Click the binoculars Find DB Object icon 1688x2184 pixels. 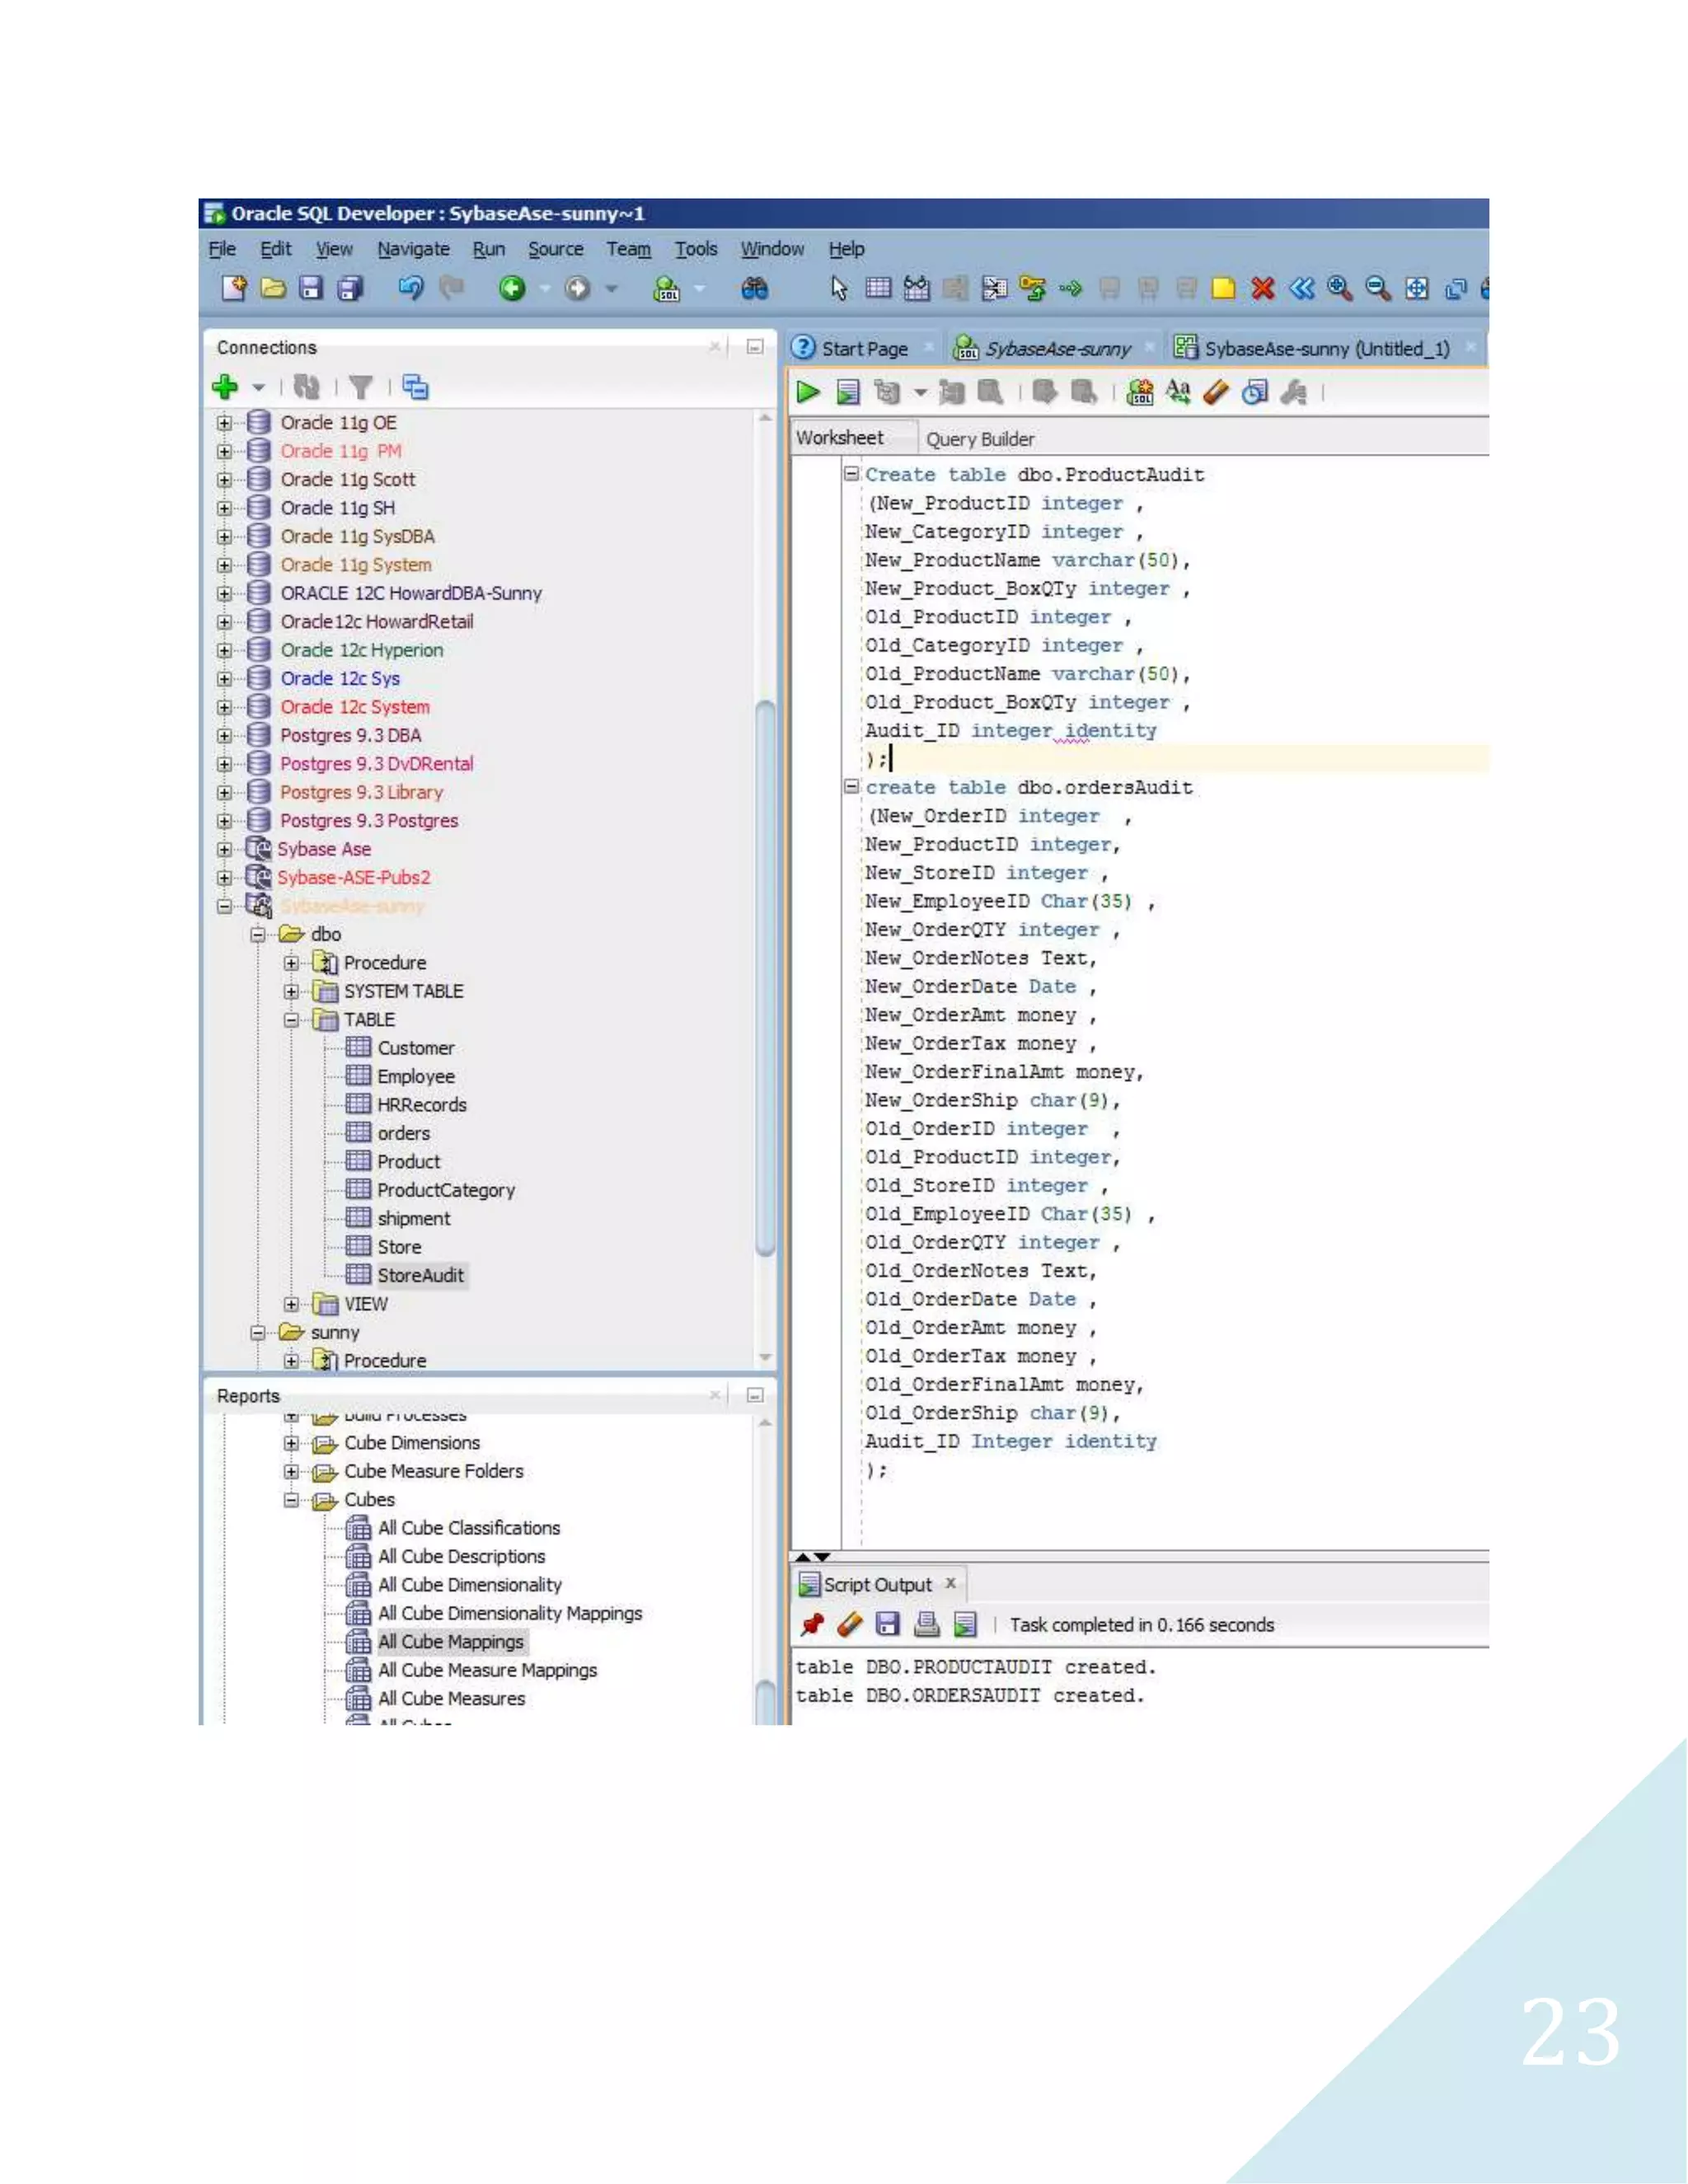755,289
